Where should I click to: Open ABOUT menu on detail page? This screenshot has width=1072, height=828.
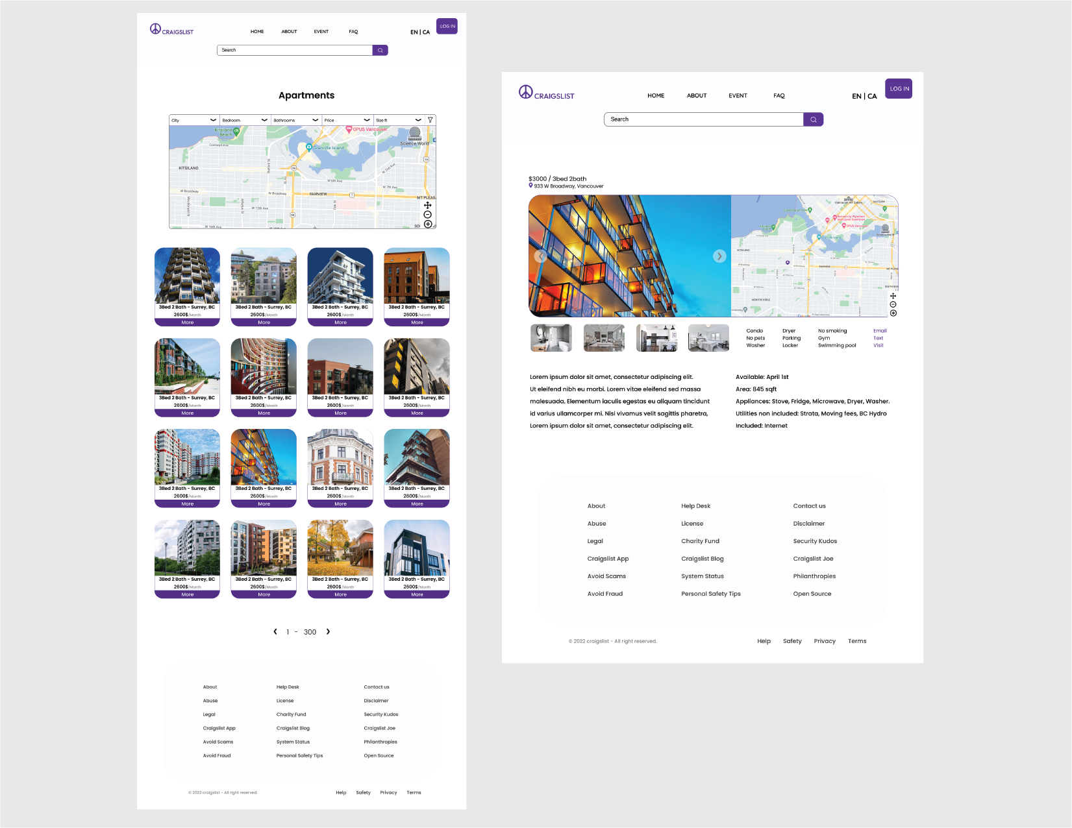pos(697,95)
